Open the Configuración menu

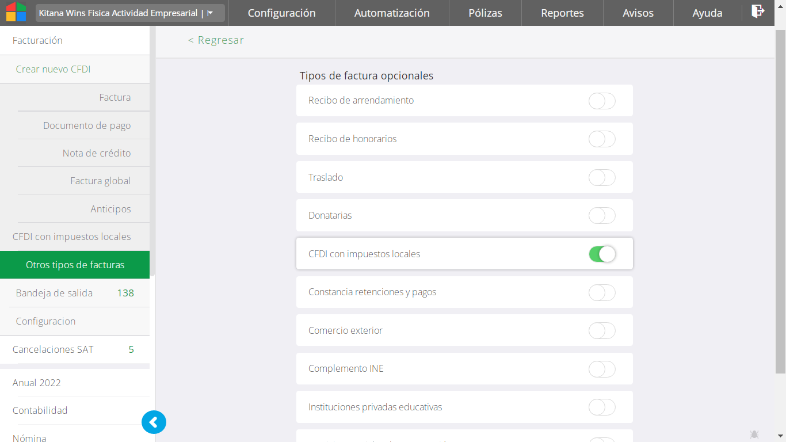281,13
